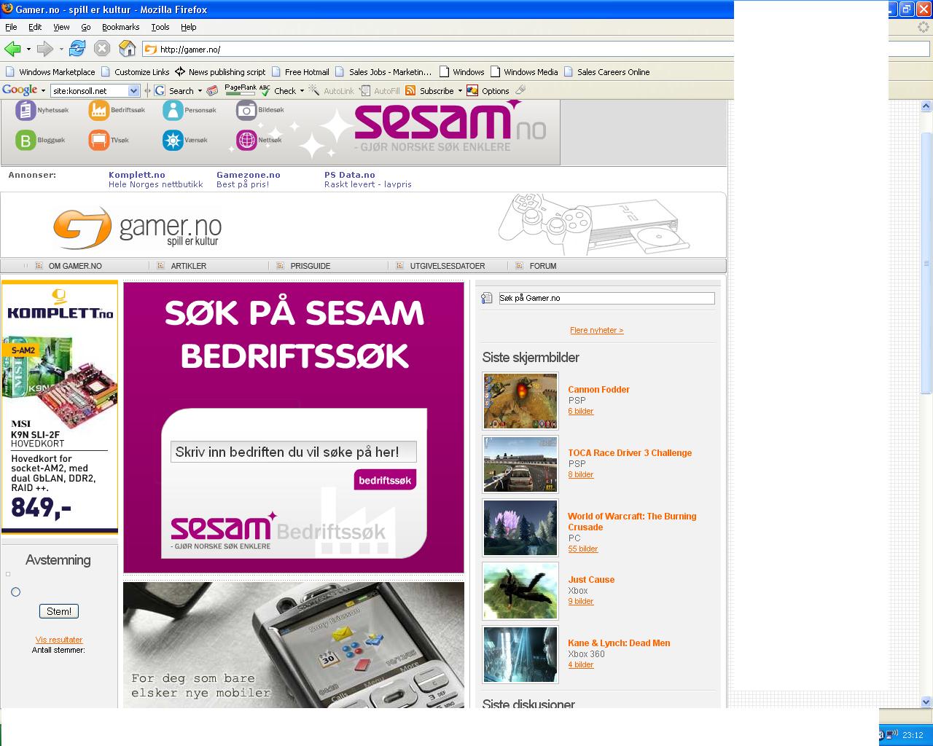Open Sesam Værsøk icon

[173, 140]
